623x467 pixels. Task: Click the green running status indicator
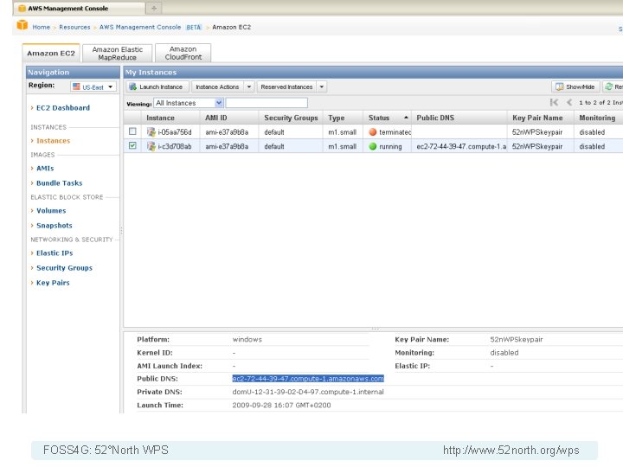pyautogui.click(x=373, y=146)
